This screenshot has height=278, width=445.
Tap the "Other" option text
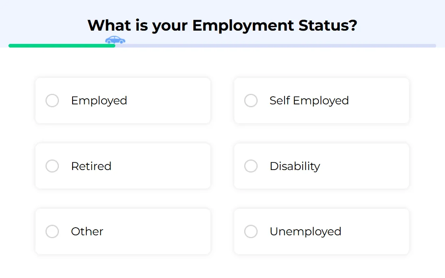[87, 232]
